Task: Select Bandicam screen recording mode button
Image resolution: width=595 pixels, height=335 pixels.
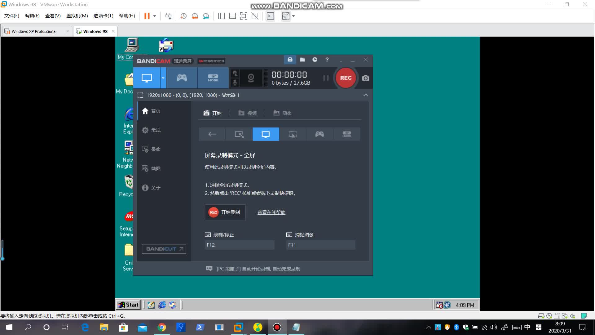Action: (147, 78)
